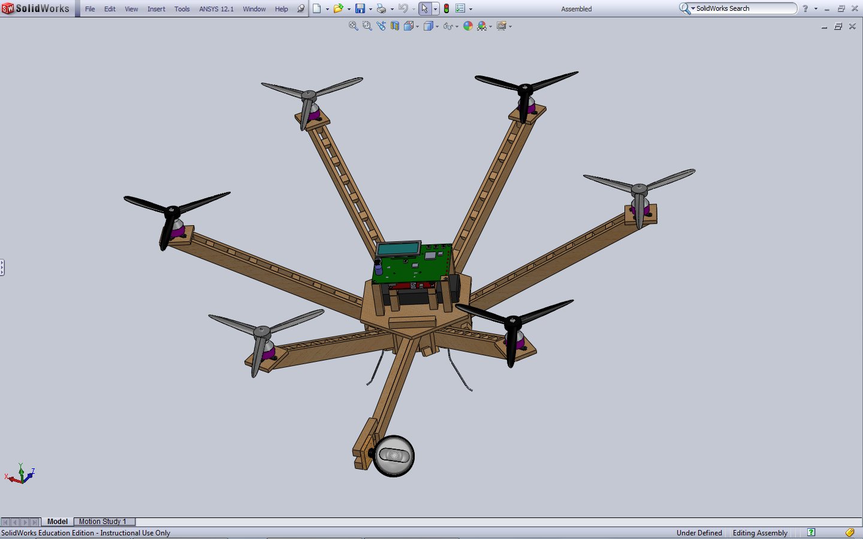Click the Rebuild traffic light icon
The image size is (863, 539).
[x=446, y=8]
